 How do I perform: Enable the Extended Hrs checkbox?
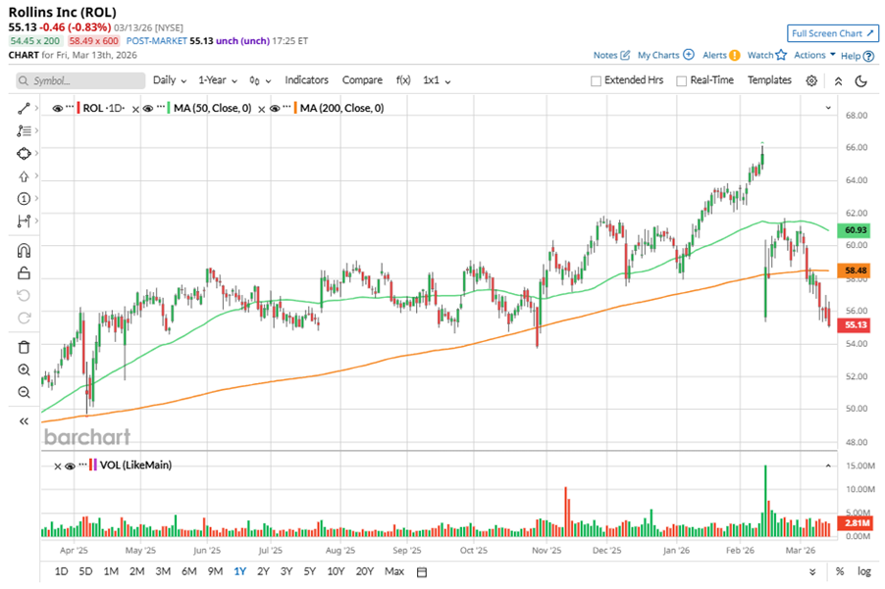tap(596, 81)
